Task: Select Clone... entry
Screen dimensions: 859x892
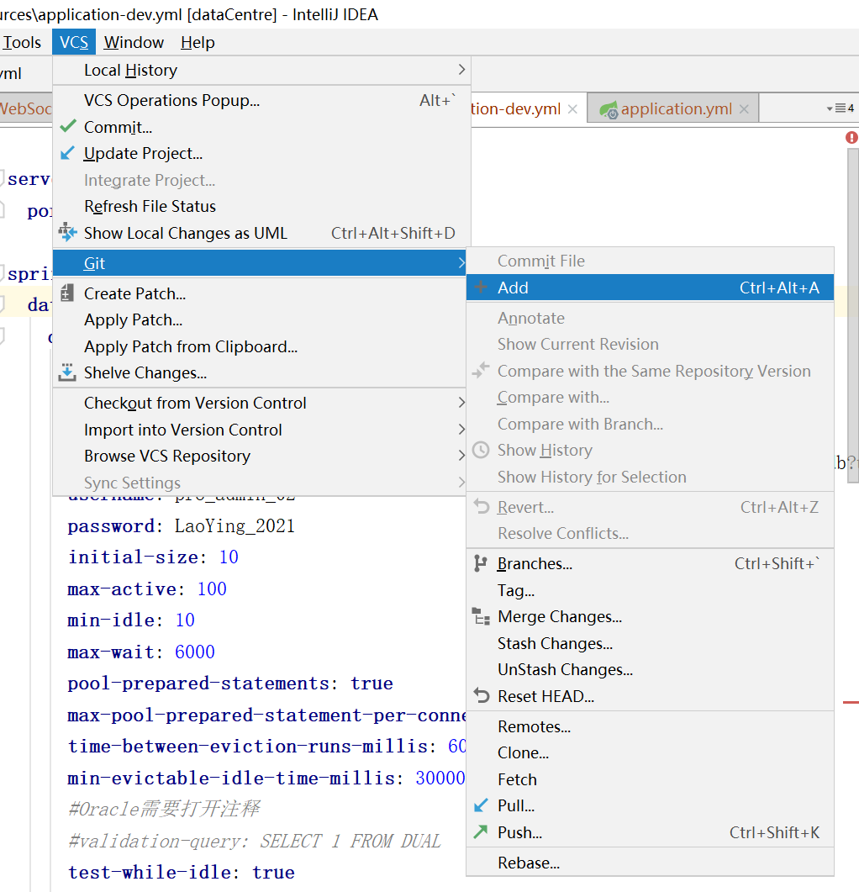Action: click(x=651, y=752)
